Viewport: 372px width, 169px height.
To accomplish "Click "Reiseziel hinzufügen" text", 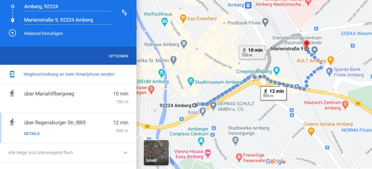I will tap(43, 33).
